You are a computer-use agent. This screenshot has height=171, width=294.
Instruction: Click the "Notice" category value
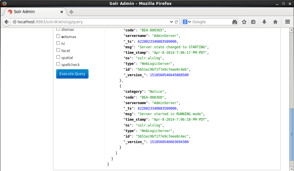click(x=156, y=92)
